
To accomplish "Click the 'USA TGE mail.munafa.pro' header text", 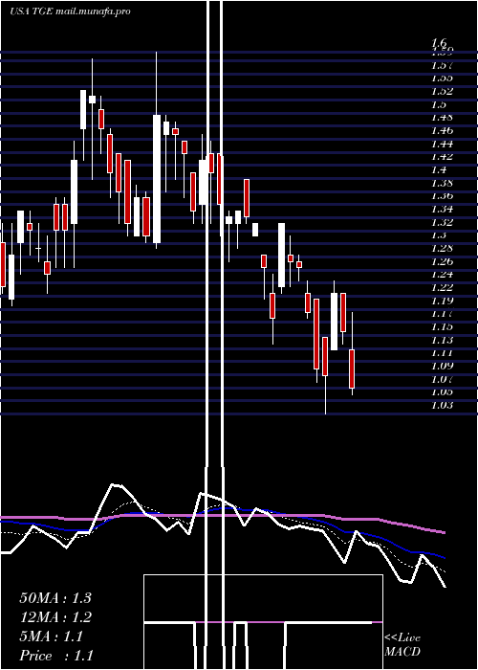I will tap(70, 11).
